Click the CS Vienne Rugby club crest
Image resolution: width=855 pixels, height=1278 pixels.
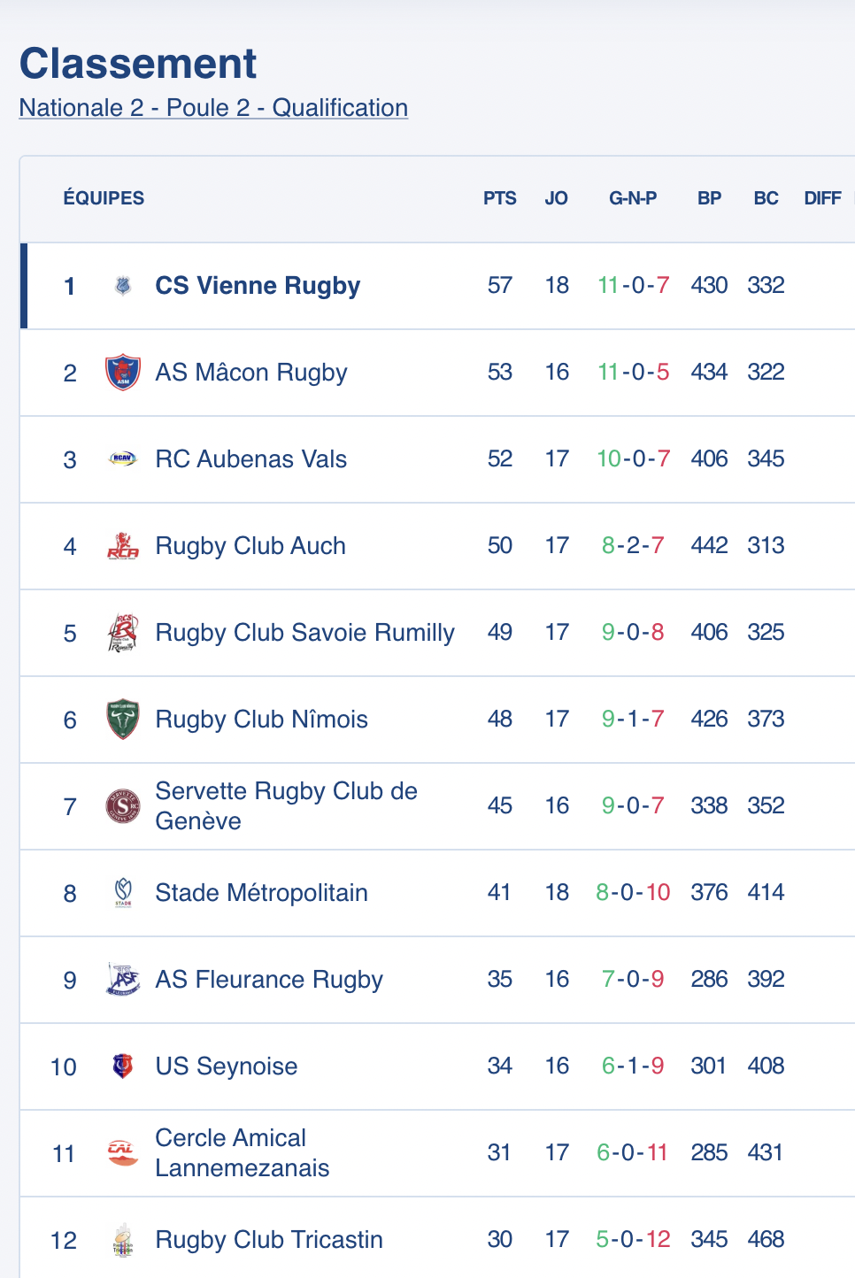[123, 286]
